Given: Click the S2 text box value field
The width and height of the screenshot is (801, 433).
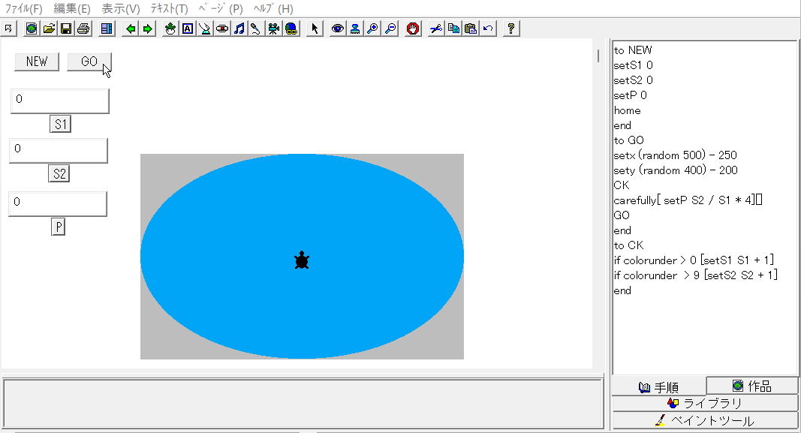Looking at the screenshot, I should tap(59, 150).
